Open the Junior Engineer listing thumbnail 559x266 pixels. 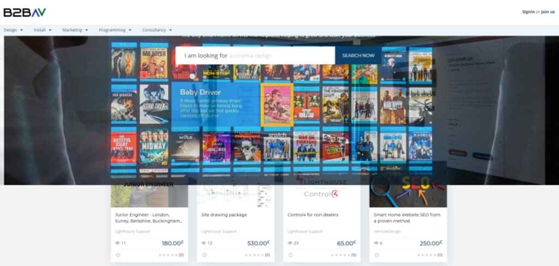150,192
